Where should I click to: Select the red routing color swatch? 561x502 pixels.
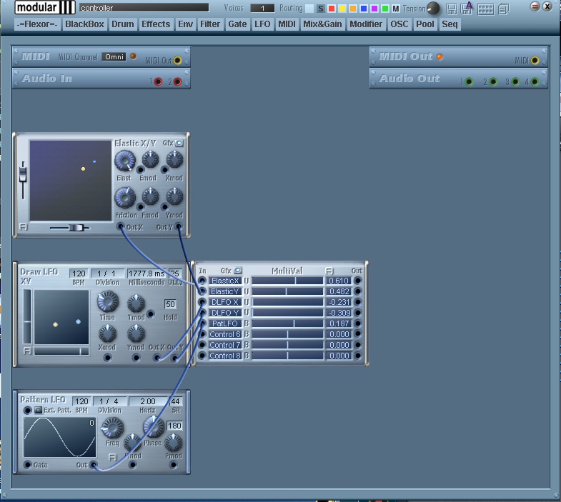coord(332,9)
